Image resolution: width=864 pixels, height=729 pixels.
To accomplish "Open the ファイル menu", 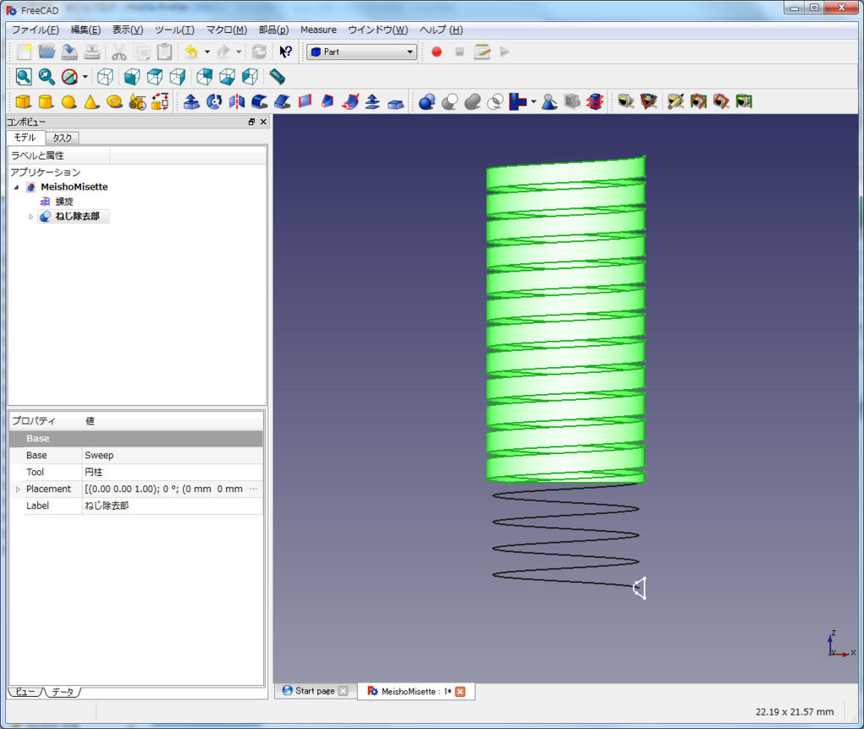I will pos(35,30).
